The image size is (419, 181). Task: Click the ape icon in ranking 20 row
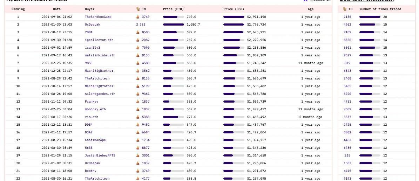[138, 163]
